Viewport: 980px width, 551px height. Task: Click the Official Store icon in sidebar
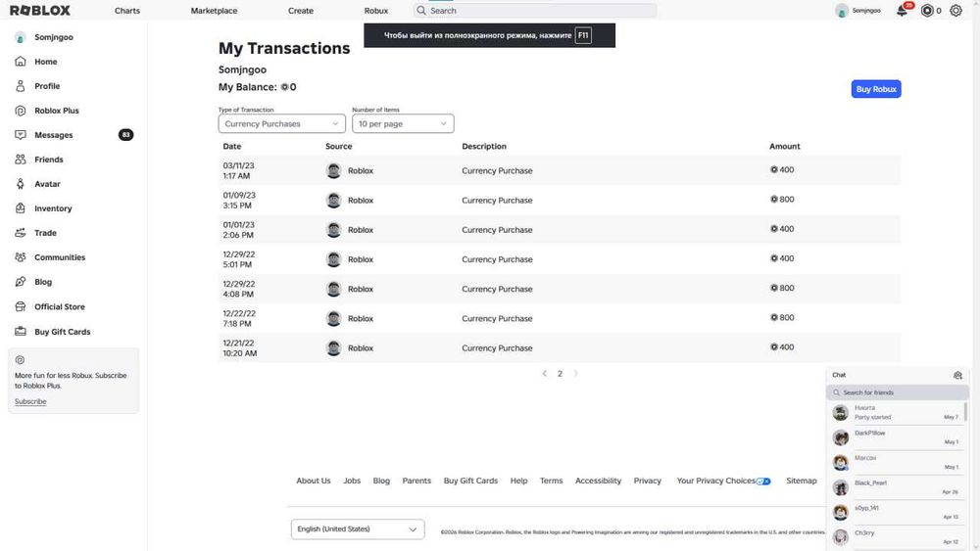(x=21, y=307)
